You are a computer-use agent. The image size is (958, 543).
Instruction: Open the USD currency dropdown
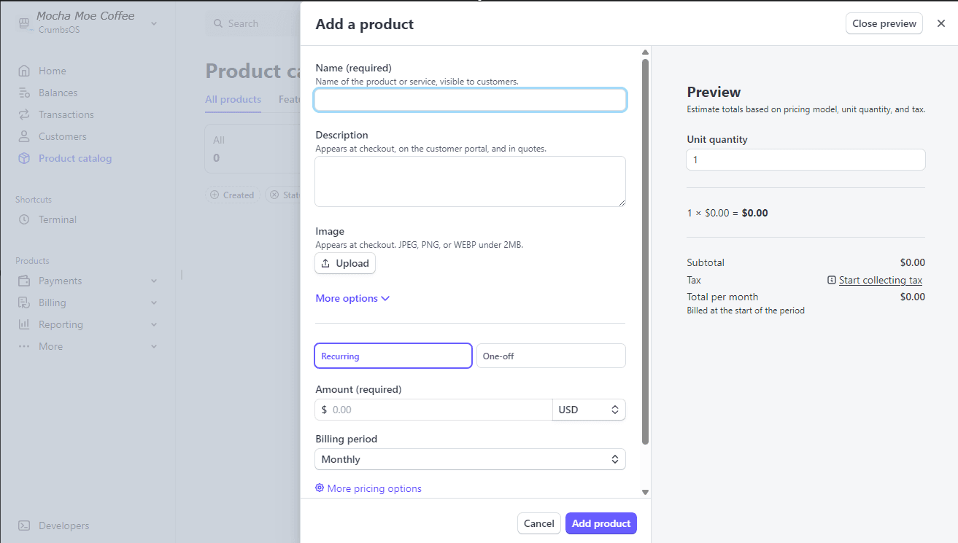[x=589, y=410]
